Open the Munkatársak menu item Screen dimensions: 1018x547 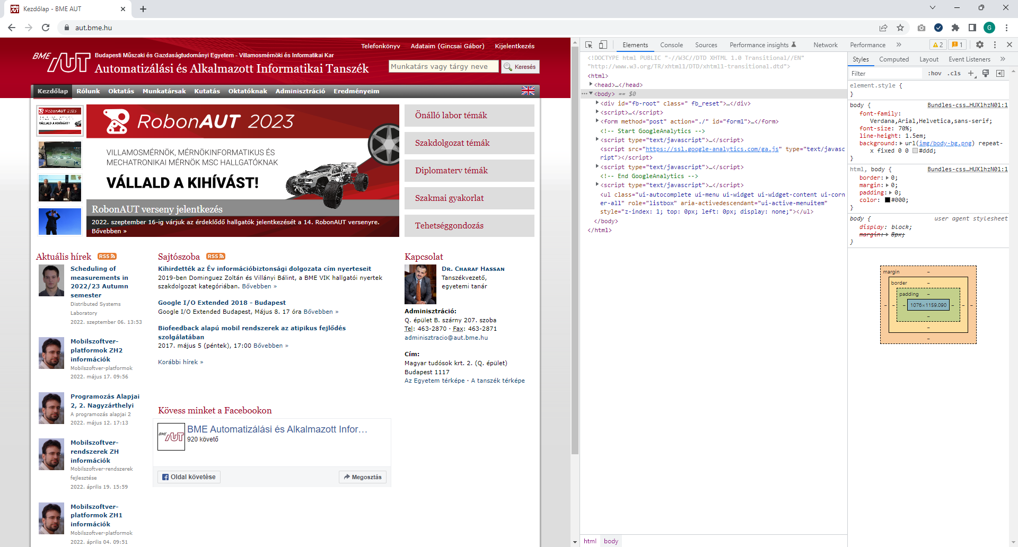164,91
